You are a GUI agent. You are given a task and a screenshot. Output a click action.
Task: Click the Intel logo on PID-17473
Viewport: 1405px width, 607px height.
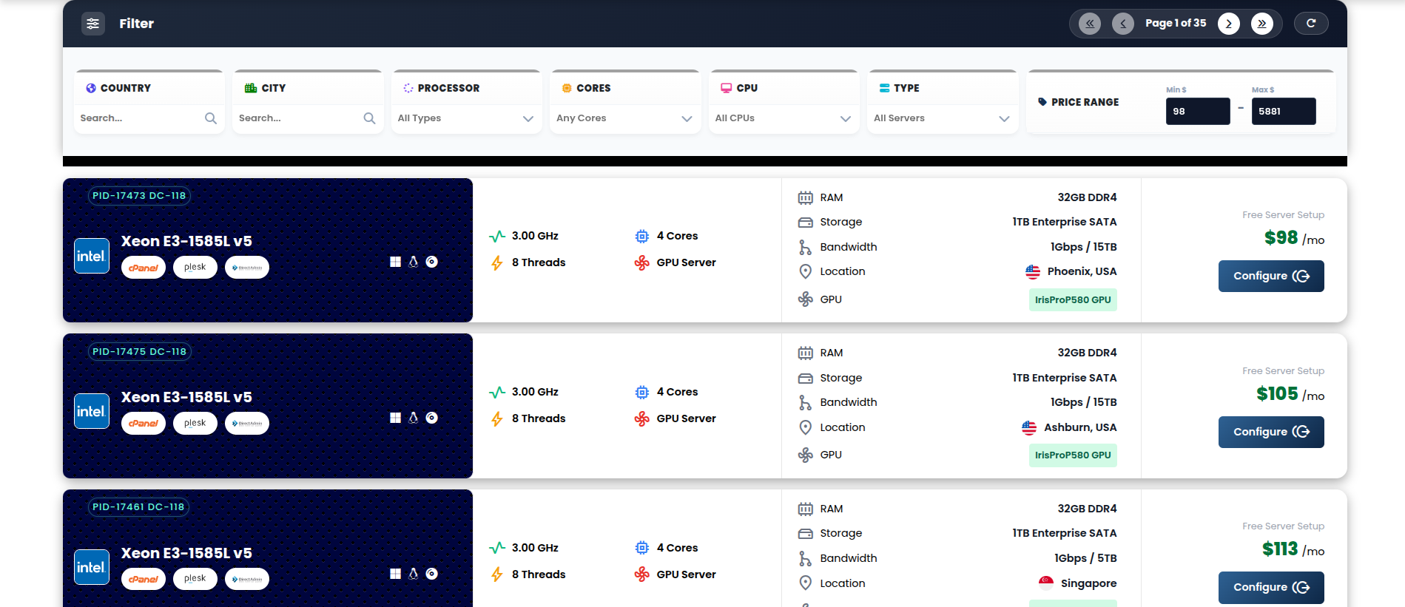pos(92,256)
